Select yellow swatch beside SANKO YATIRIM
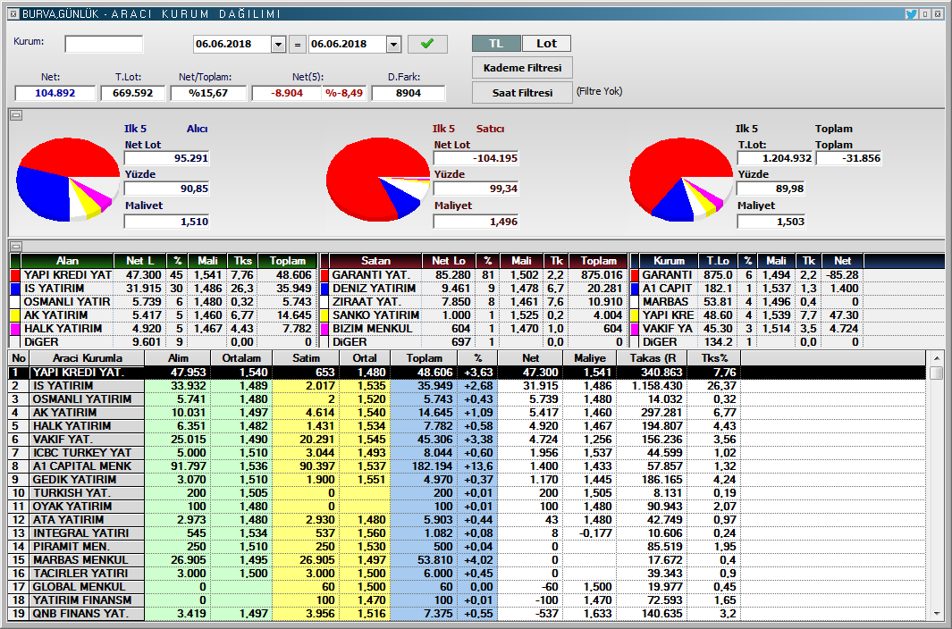This screenshot has width=952, height=629. tap(324, 315)
